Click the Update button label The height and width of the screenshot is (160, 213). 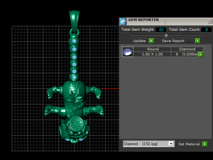click(x=139, y=41)
